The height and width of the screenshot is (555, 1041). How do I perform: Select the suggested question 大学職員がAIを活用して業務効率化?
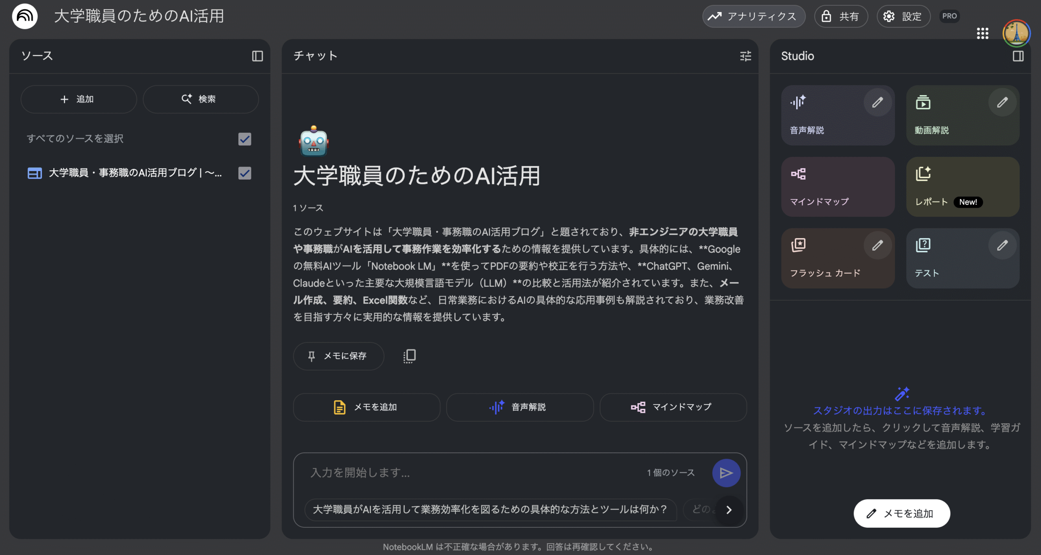[490, 509]
